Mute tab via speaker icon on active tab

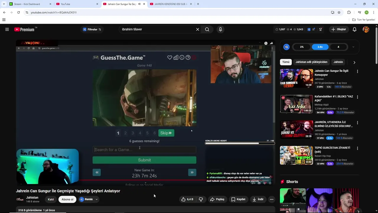[139, 4]
